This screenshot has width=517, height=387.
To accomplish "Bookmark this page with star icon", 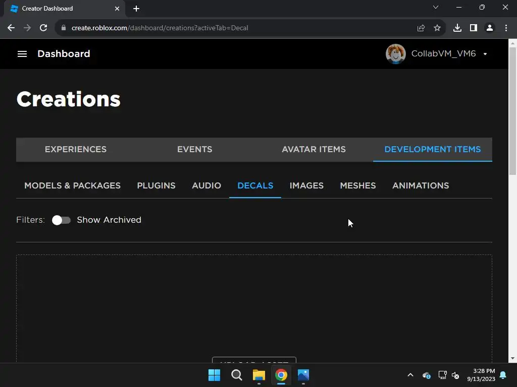I will click(437, 28).
